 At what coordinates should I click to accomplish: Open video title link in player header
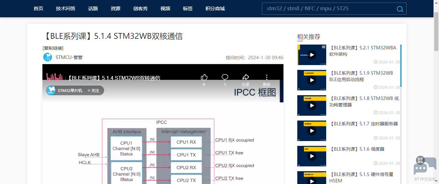coord(114,78)
